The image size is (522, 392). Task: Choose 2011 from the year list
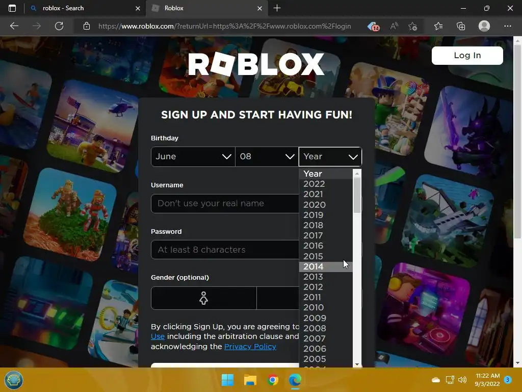(326, 297)
